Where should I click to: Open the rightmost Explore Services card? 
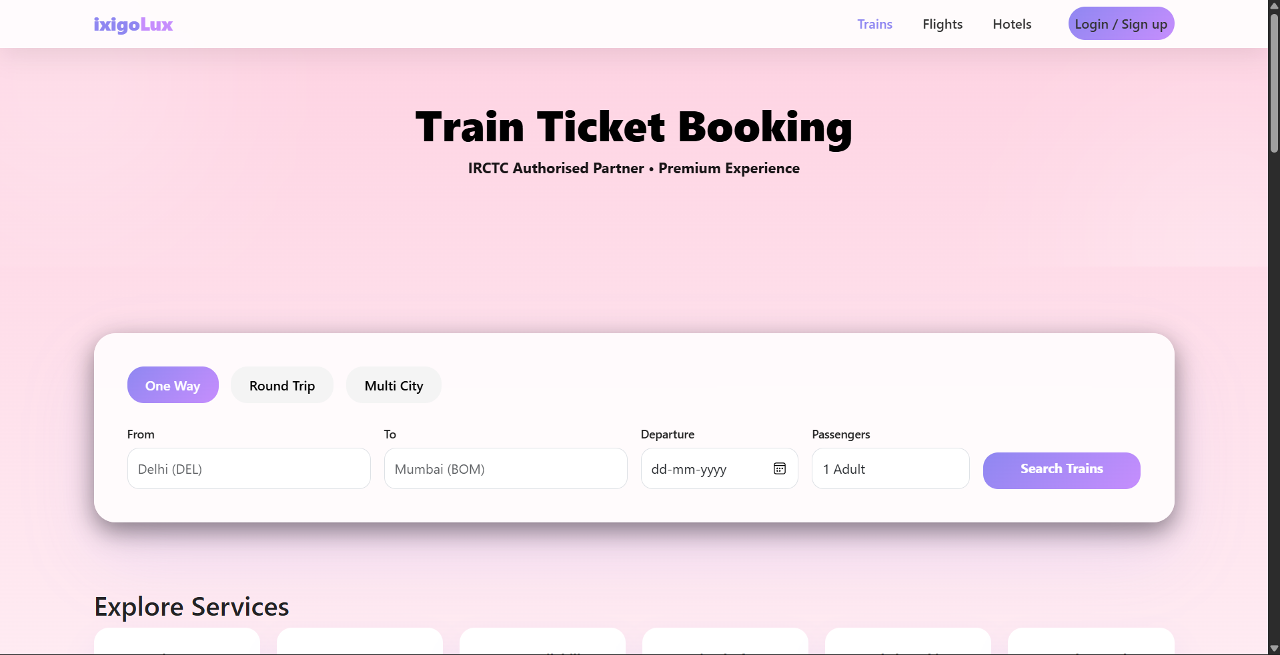[1091, 643]
